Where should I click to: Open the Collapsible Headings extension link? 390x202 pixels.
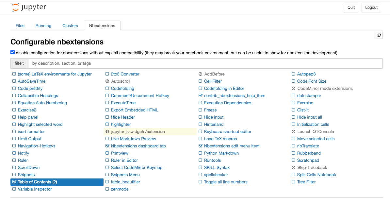coord(38,95)
